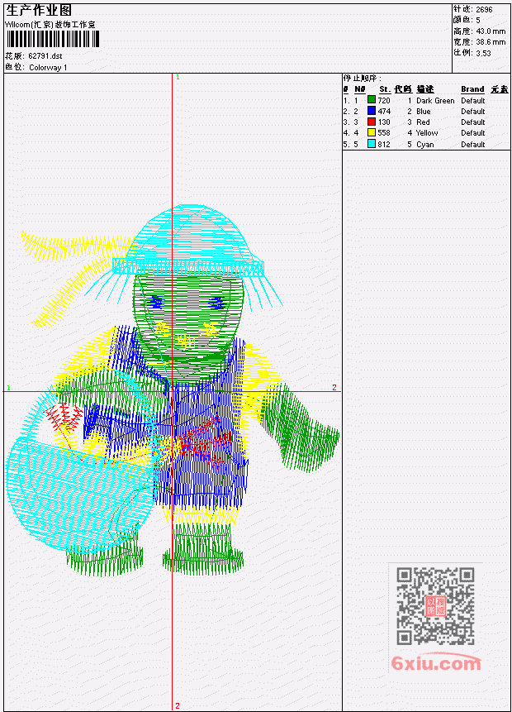Select the Yellow description text
This screenshot has width=512, height=712.
pos(427,133)
